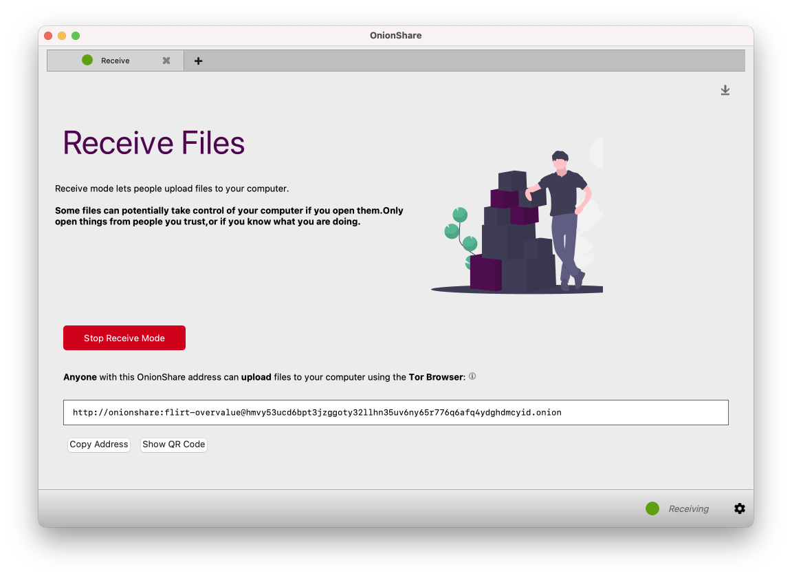The width and height of the screenshot is (792, 578).
Task: Select the onion address text field
Action: (396, 412)
